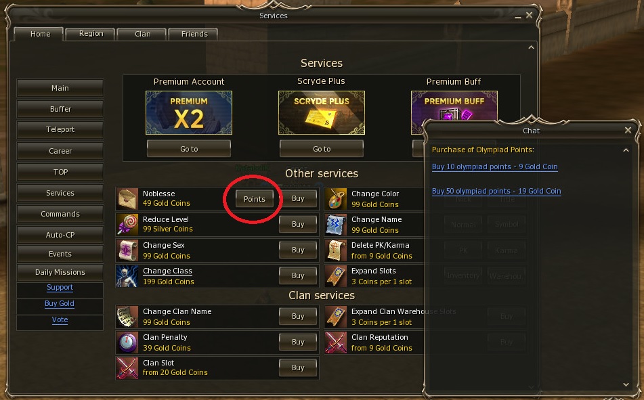Click the Chat panel scroll-down arrow
644x400 pixels.
[626, 384]
